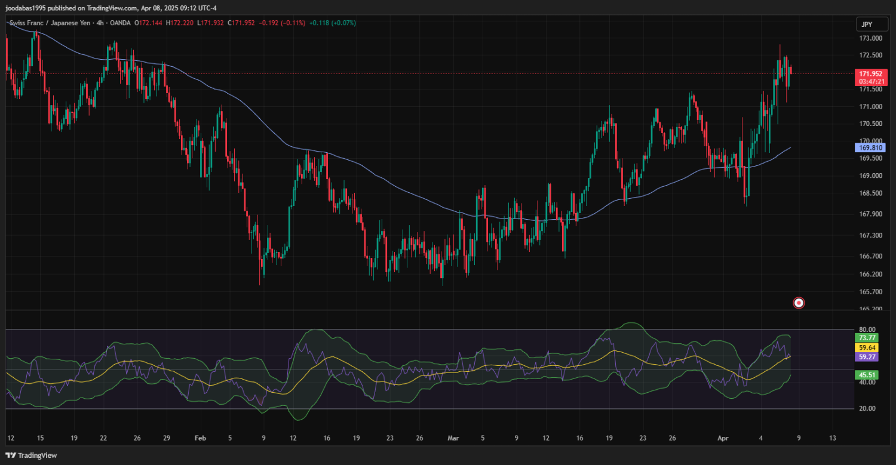Click the 166.200 price scale level
Viewport: 896px width, 465px height.
coord(870,275)
